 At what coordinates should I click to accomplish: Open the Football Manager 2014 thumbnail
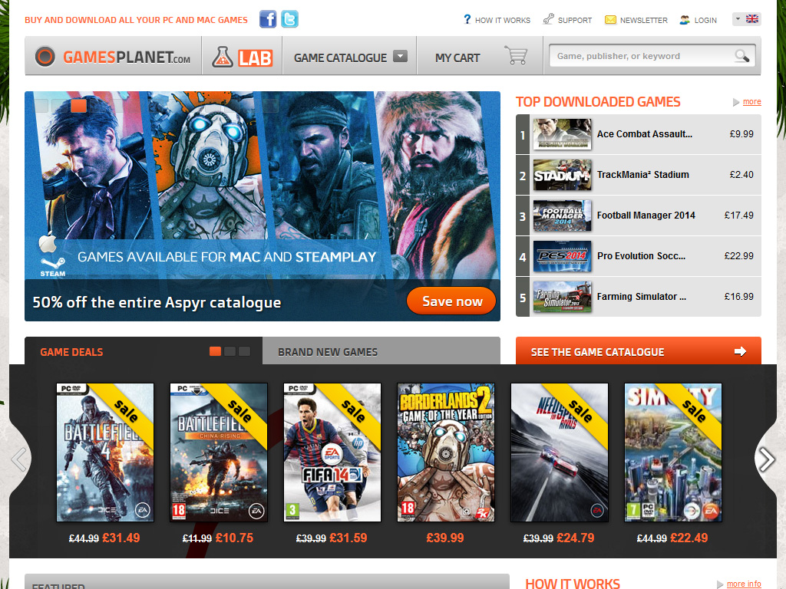(x=562, y=216)
